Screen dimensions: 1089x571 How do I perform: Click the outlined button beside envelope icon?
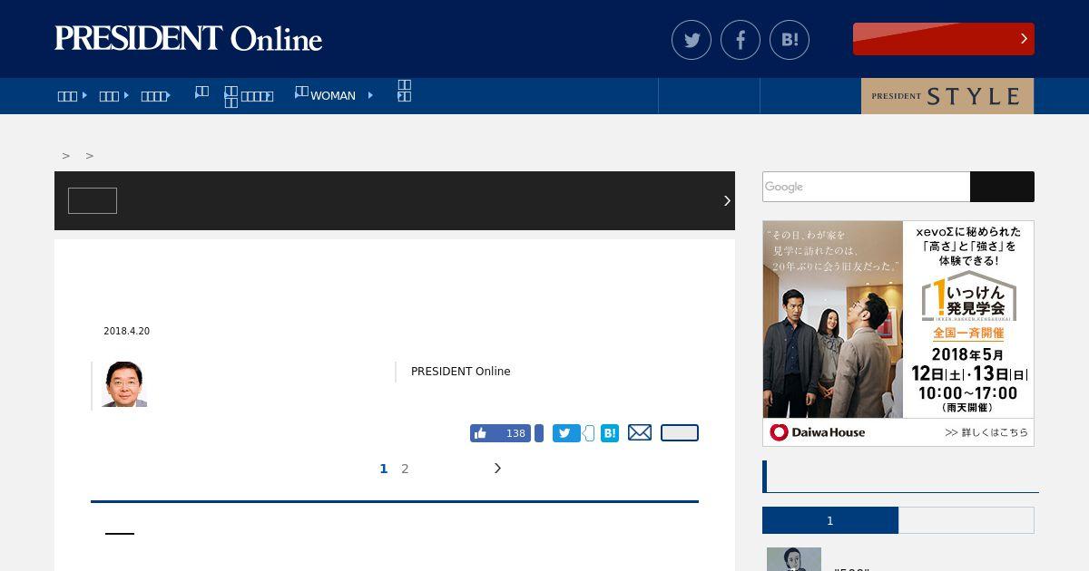[x=680, y=433]
